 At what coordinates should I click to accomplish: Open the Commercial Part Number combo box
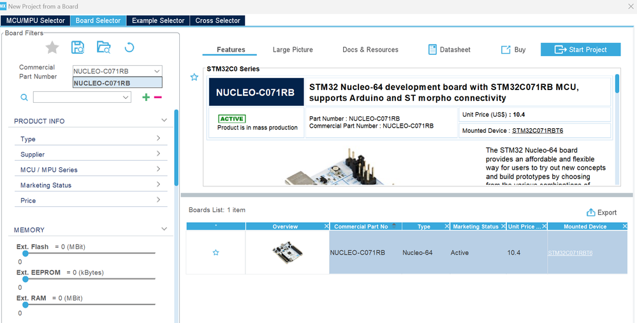117,71
